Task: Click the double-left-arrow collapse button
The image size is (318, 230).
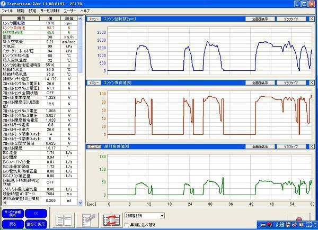Action: click(x=36, y=213)
